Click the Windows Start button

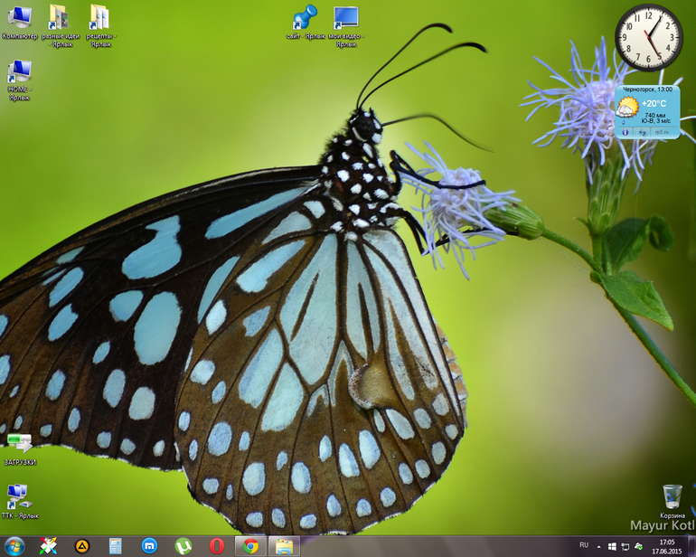14,545
